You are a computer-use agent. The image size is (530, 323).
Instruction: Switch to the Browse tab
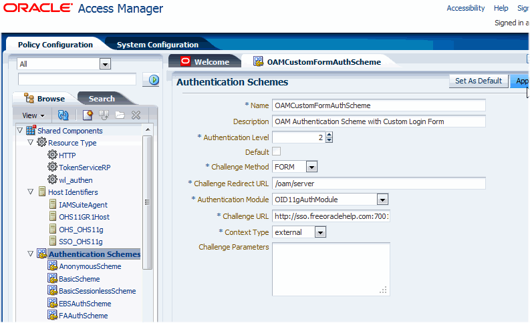[x=51, y=99]
